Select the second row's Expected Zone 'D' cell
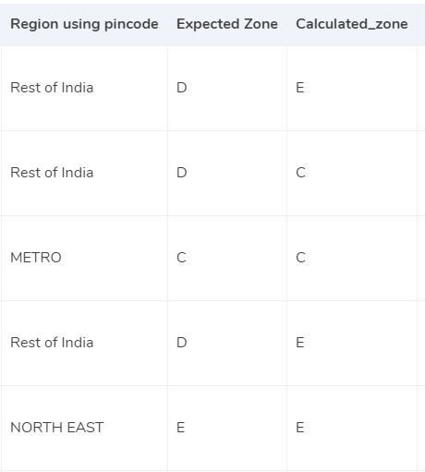The image size is (425, 472). pos(227,173)
